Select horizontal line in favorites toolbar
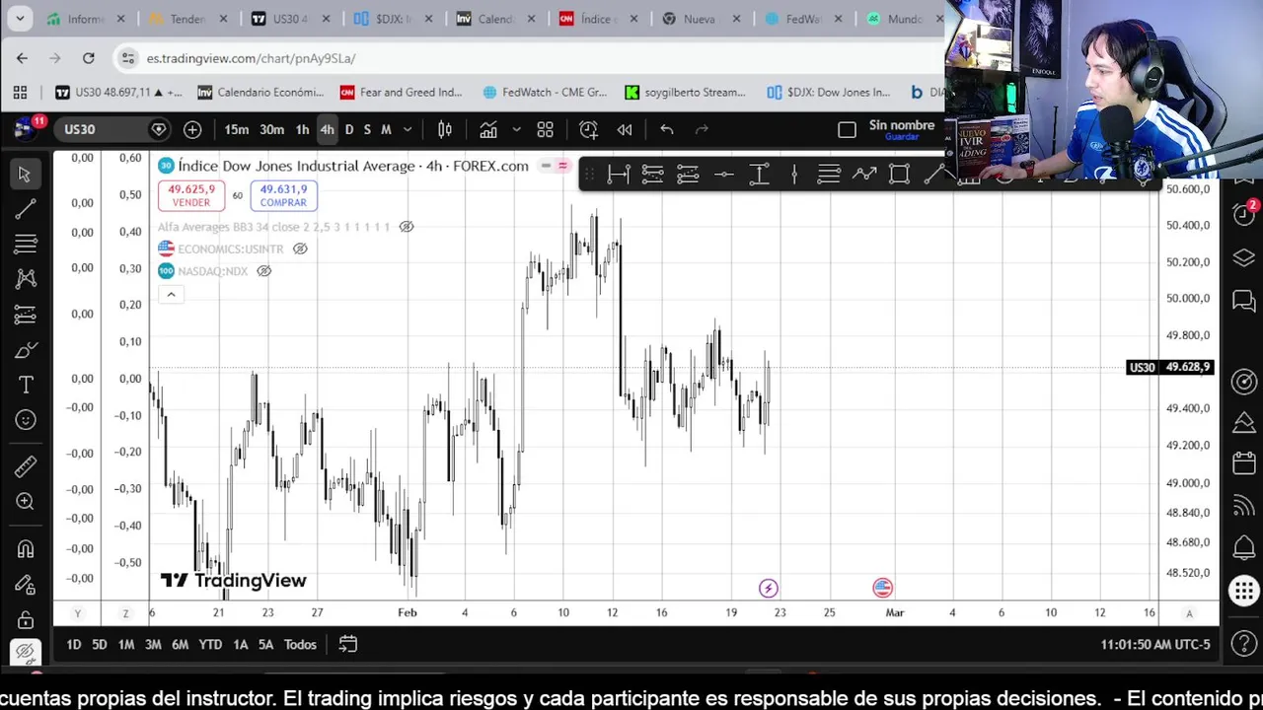This screenshot has height=710, width=1263. coord(723,175)
